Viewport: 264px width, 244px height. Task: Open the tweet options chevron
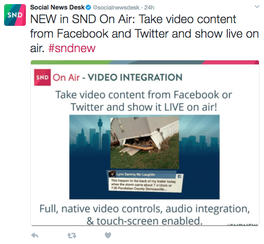coord(257,6)
